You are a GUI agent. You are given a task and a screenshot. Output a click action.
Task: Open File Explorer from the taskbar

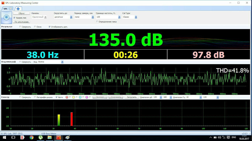coord(49,137)
